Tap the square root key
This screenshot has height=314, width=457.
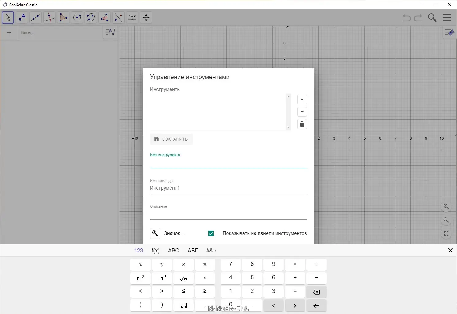pyautogui.click(x=183, y=278)
